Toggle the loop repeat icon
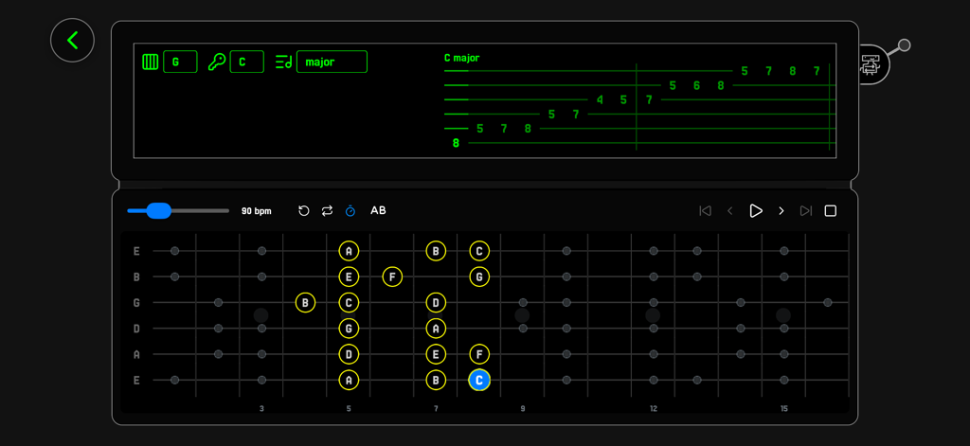Viewport: 970px width, 446px height. [327, 211]
